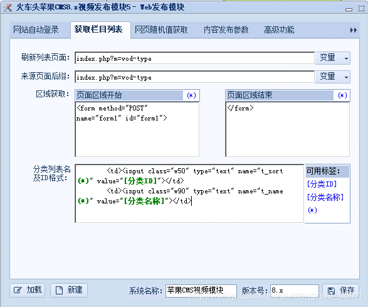Open the 内容发布参数 tab
The image size is (368, 307).
[226, 30]
